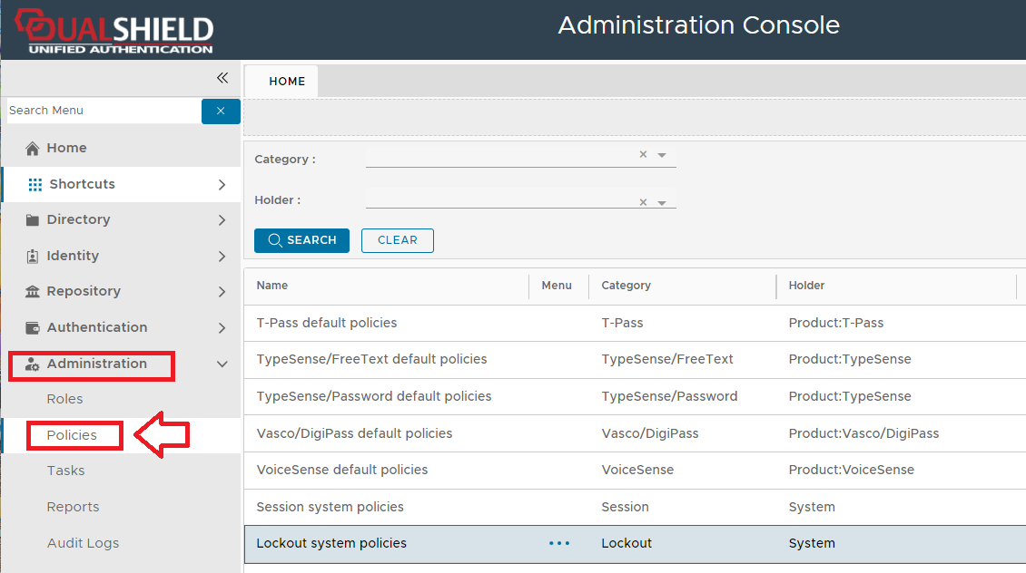Collapse the Administration section chevron
This screenshot has height=573, width=1026.
pyautogui.click(x=222, y=364)
